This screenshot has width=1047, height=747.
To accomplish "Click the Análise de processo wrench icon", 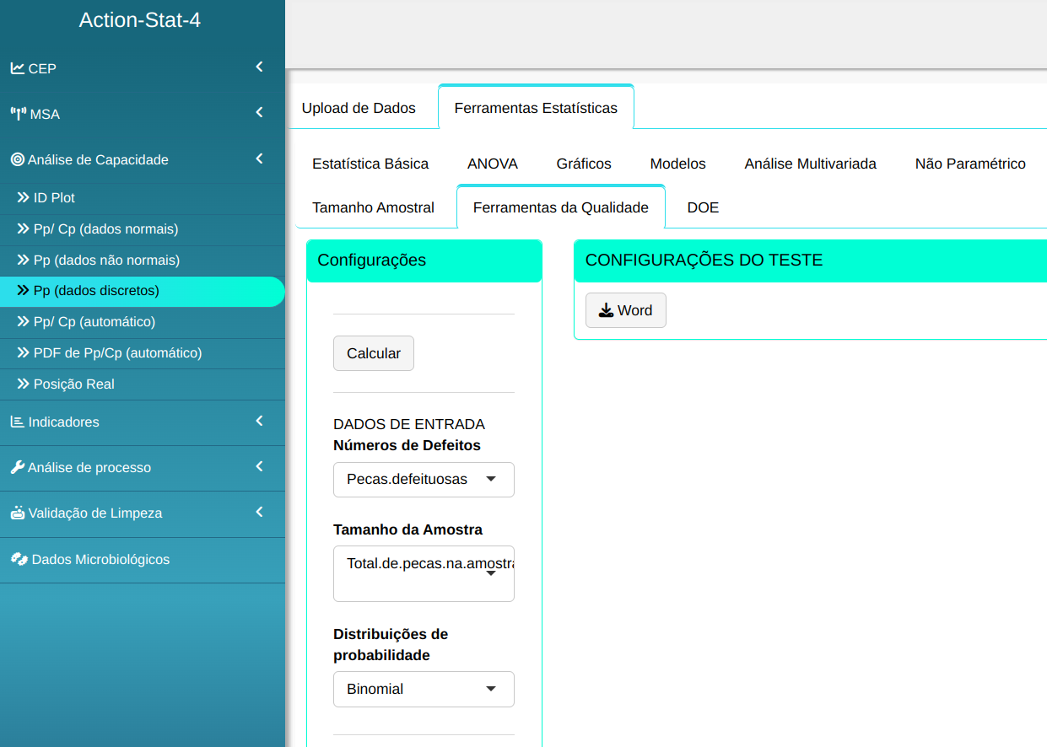I will tap(17, 467).
